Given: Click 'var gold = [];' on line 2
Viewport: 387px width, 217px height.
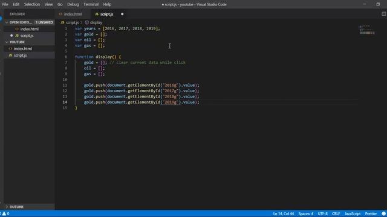Looking at the screenshot, I should tap(91, 34).
